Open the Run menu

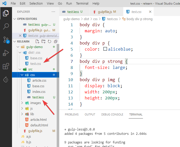coord(69,3)
